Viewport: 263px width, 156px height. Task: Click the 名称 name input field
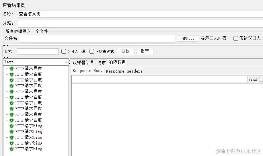[141, 14]
